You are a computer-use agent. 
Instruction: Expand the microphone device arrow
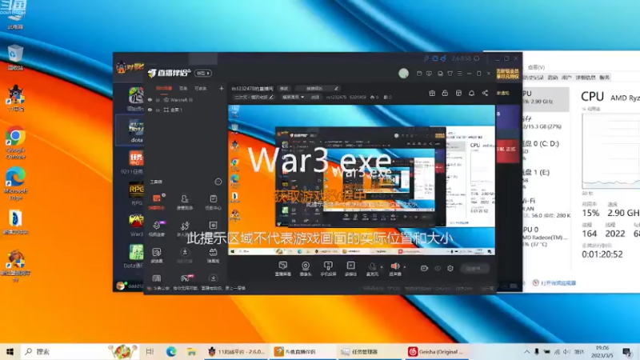pyautogui.click(x=382, y=267)
